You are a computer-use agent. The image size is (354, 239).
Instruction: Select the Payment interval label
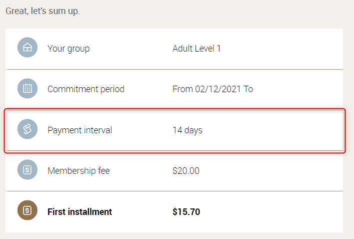[x=79, y=130]
